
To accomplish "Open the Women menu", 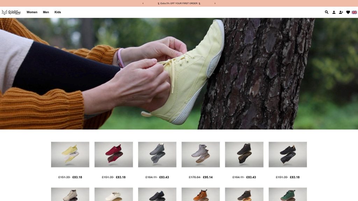I will coord(32,12).
